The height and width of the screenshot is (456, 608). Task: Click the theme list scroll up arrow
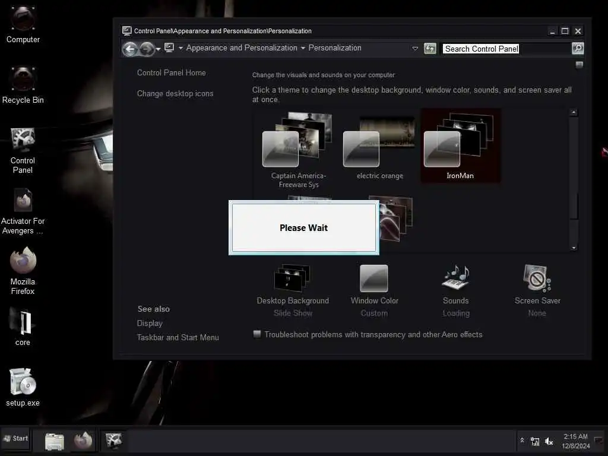click(574, 113)
